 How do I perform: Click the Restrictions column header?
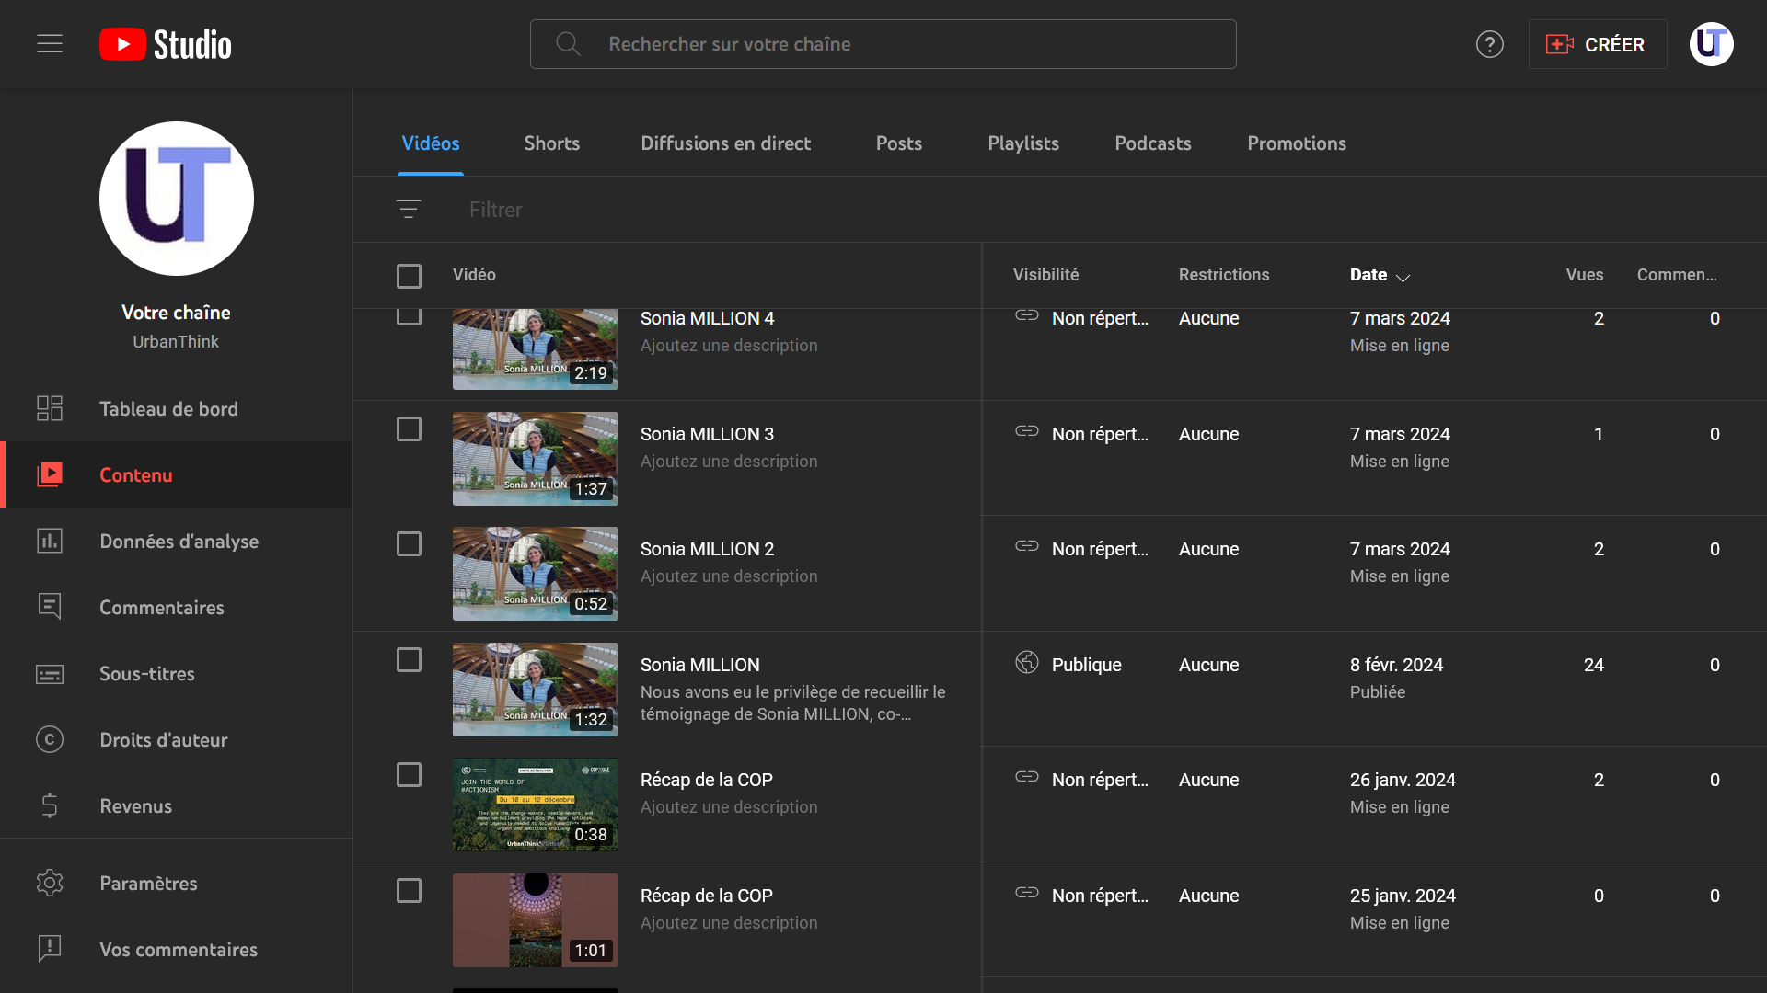[1224, 275]
